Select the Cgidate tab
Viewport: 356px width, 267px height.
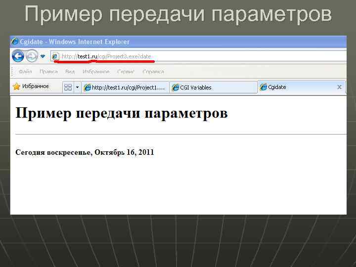coord(302,87)
